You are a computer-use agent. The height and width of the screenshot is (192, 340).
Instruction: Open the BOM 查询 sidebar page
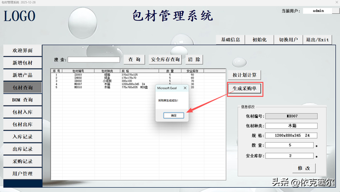22,100
